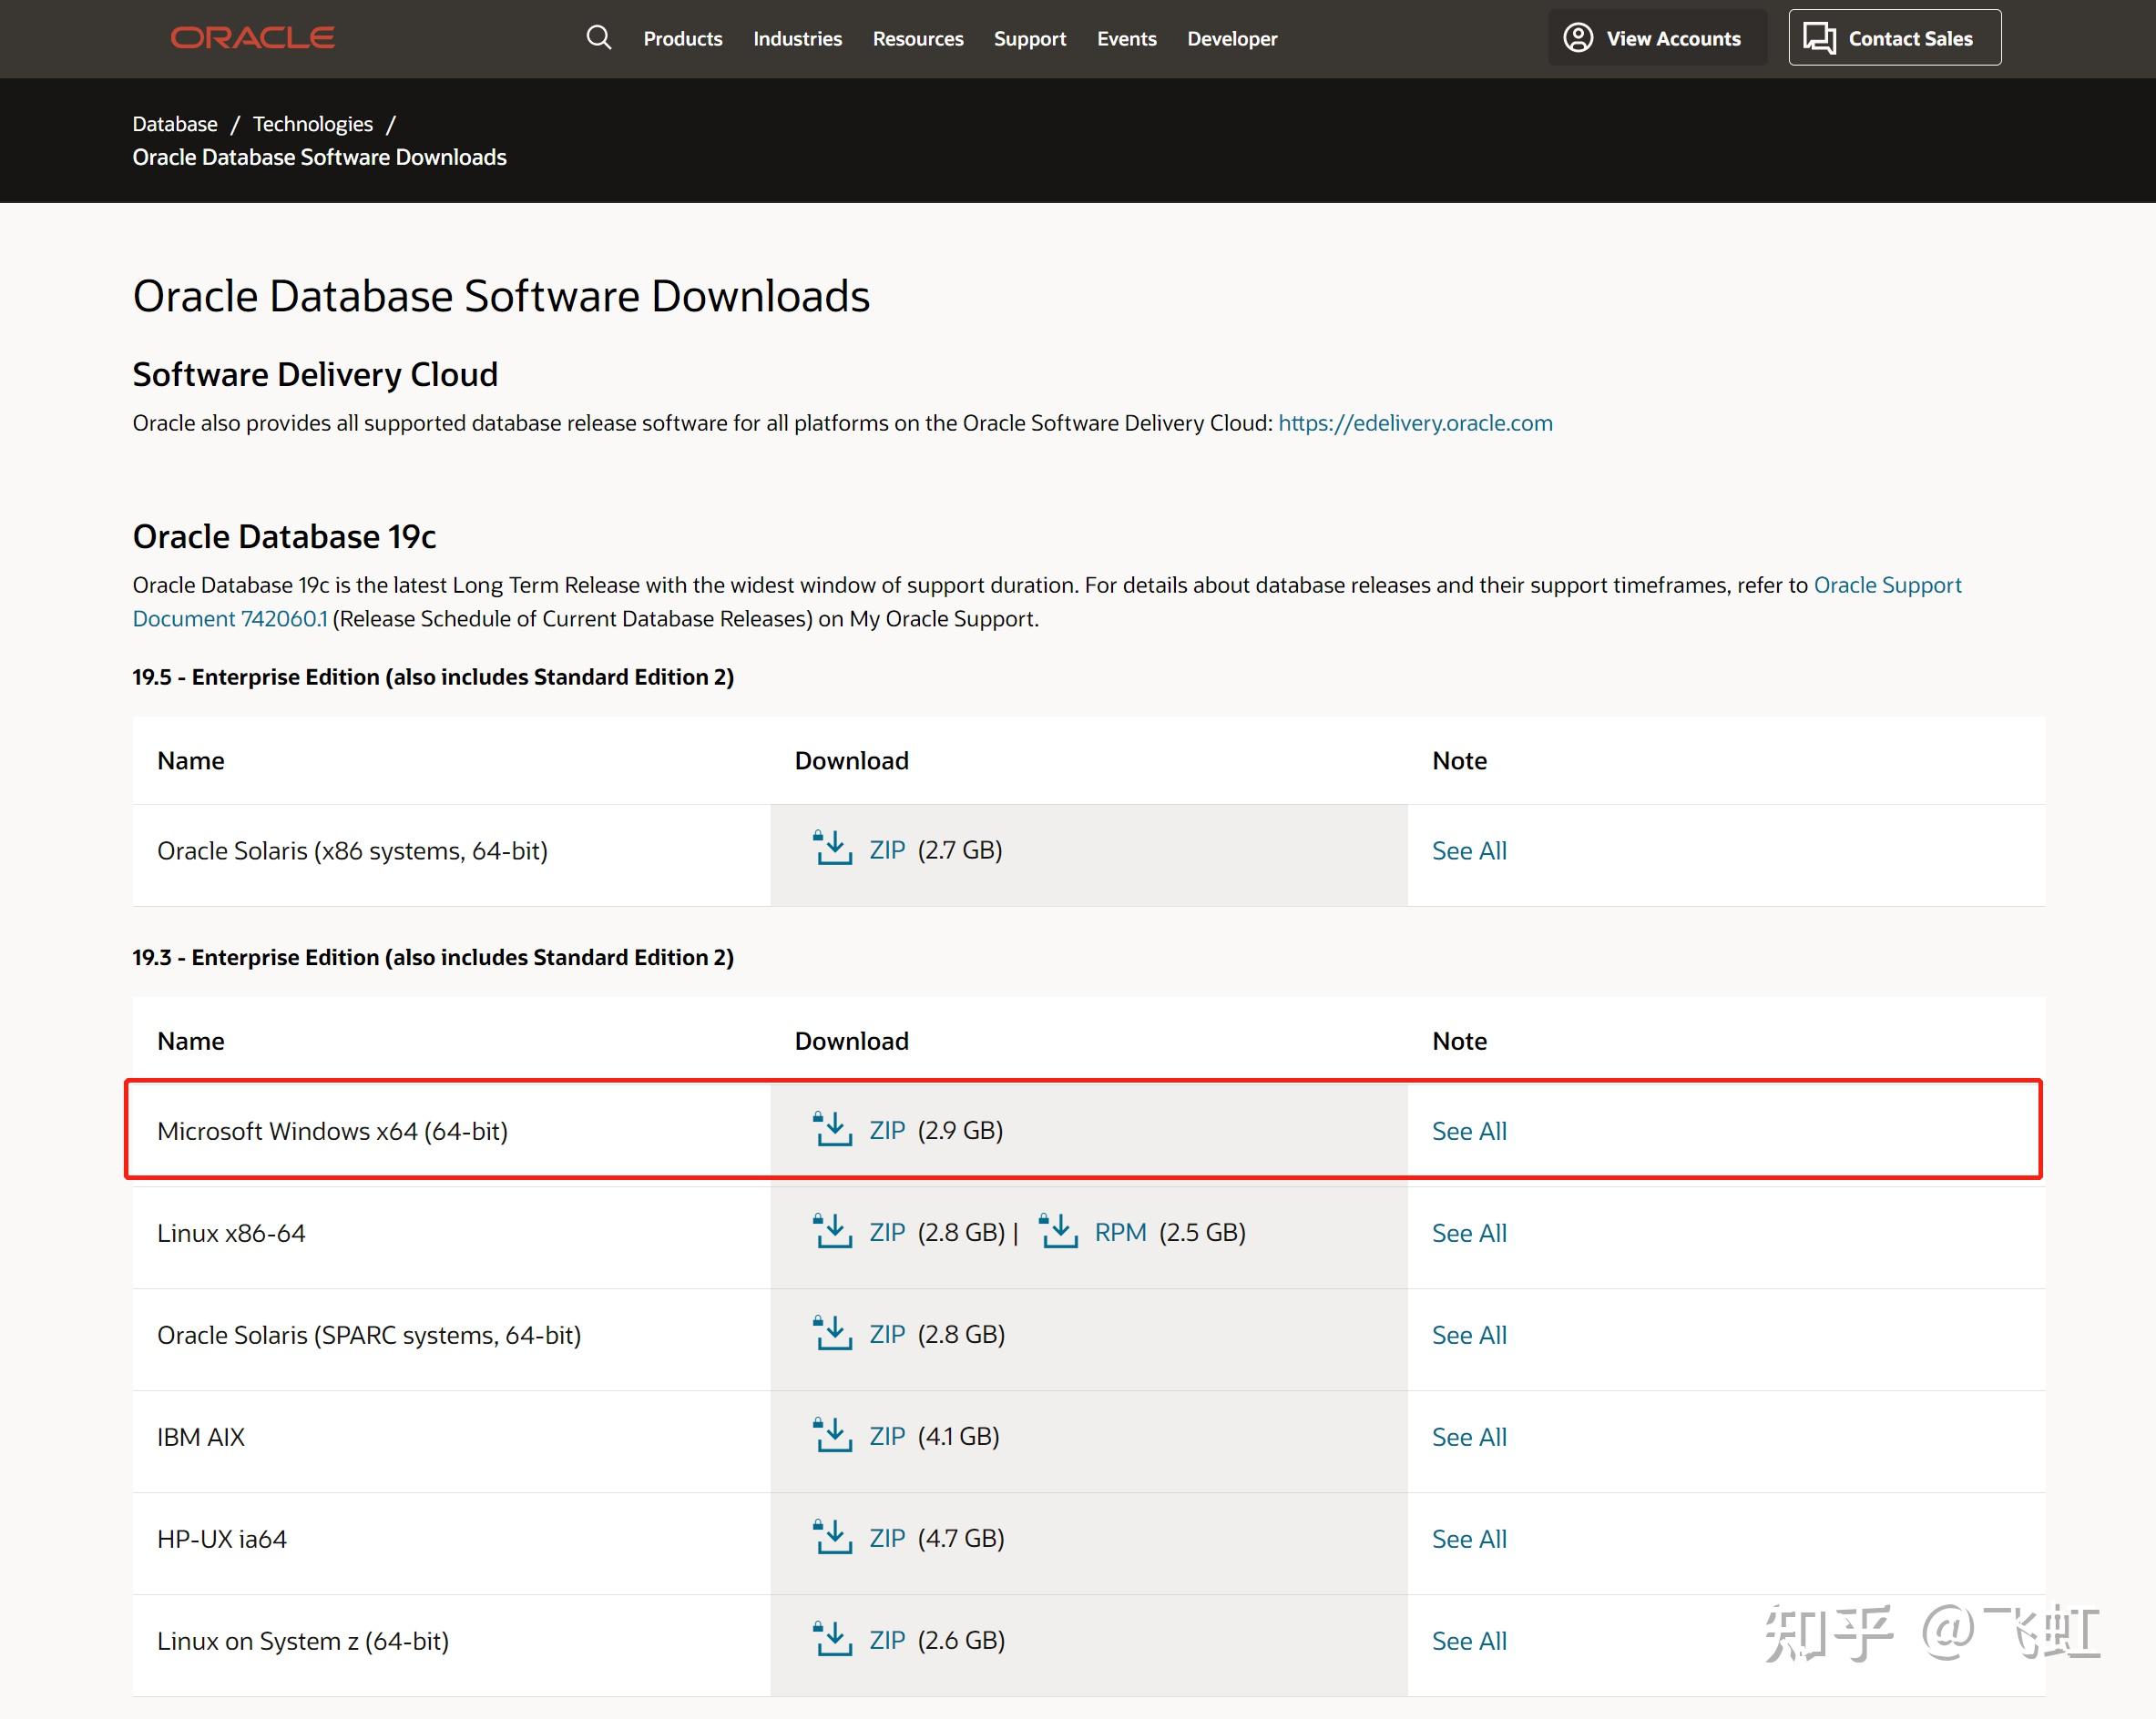The image size is (2156, 1719).
Task: Click See All for Linux on System z
Action: [1469, 1641]
